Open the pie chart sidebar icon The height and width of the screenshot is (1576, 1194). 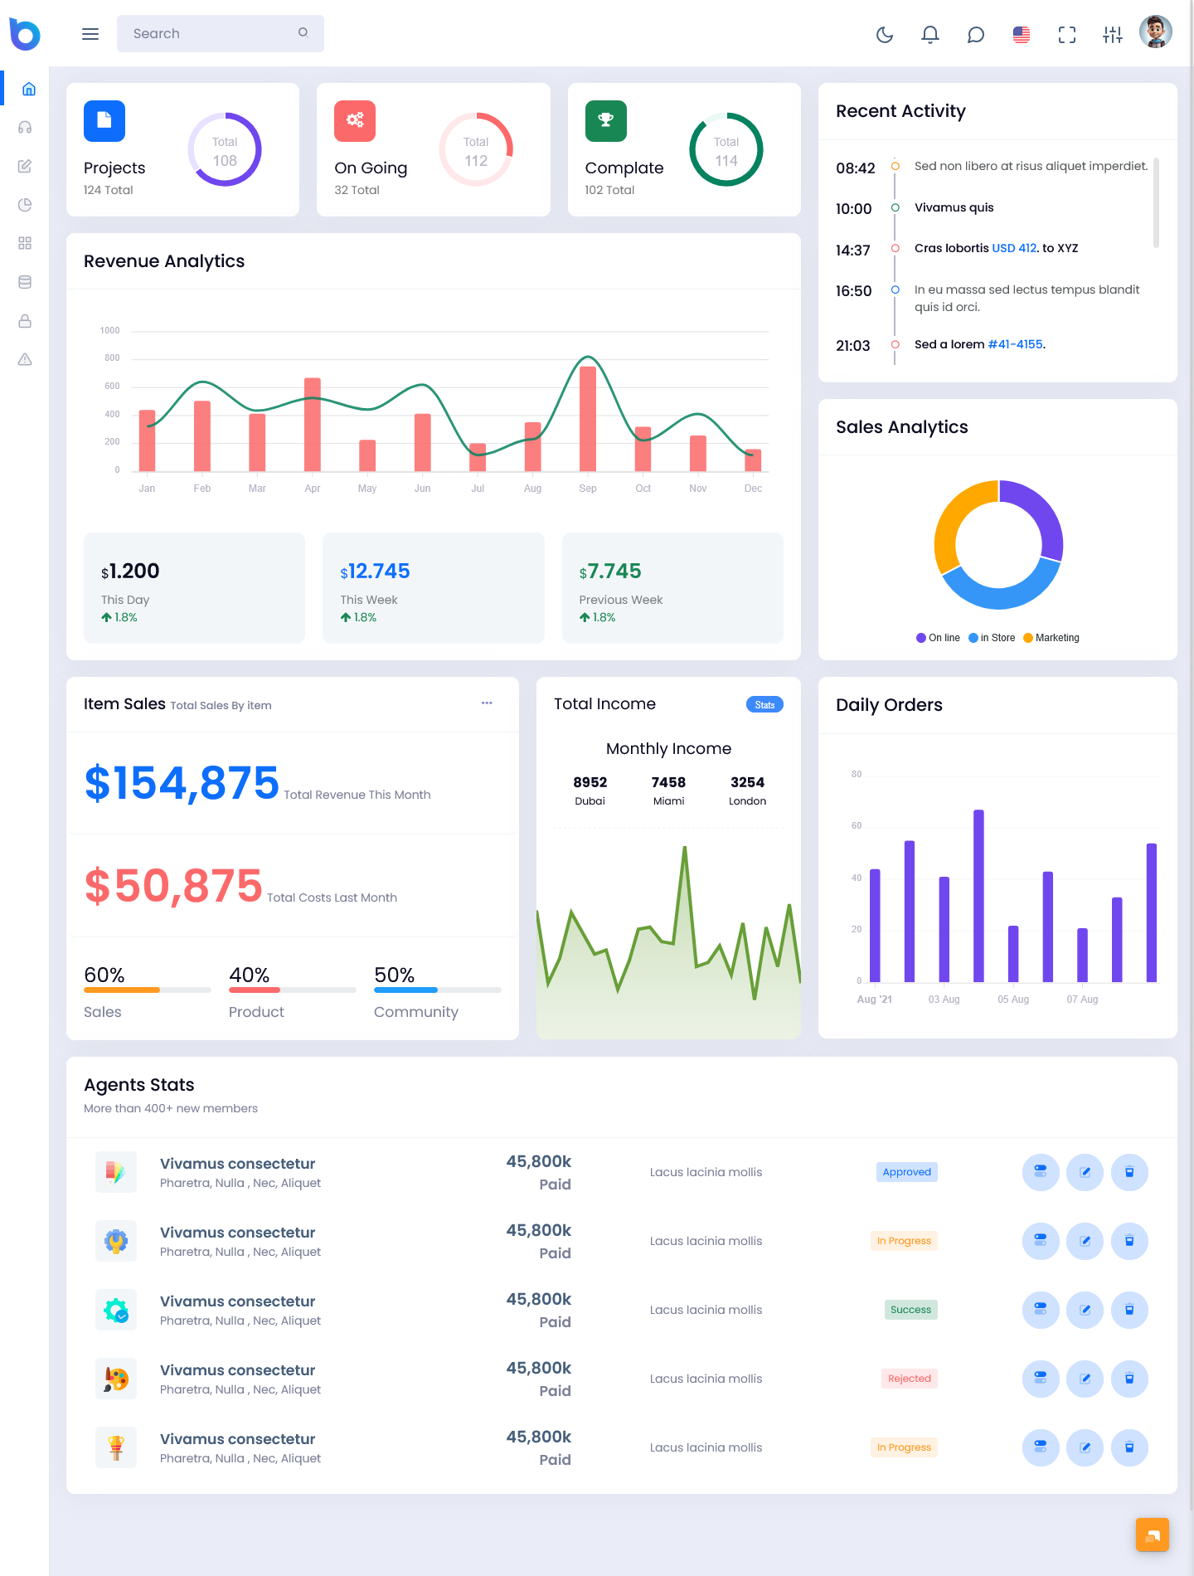(x=25, y=205)
